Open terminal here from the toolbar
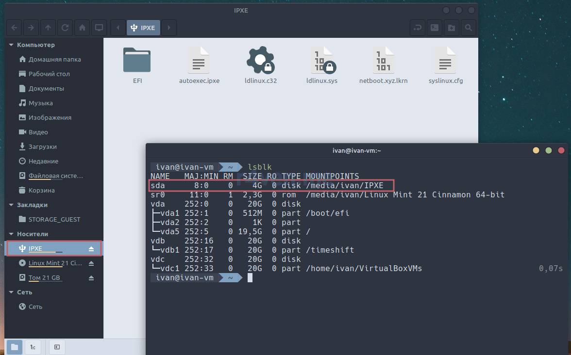571x355 pixels. click(x=435, y=28)
